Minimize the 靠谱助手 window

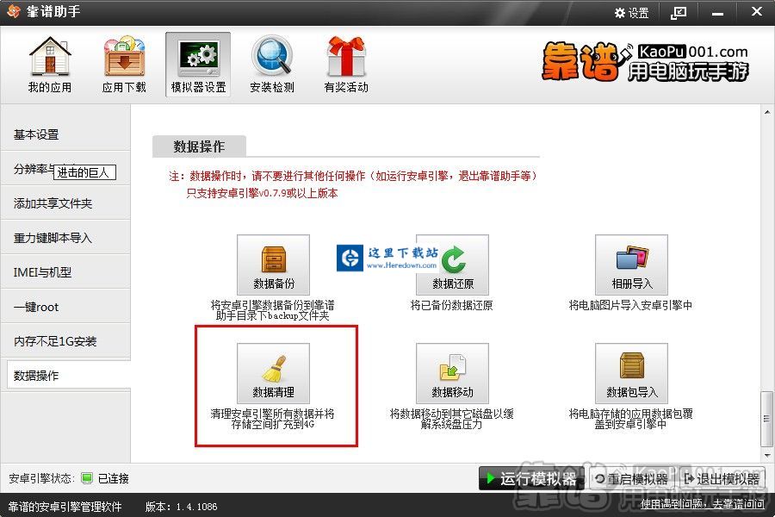coord(717,13)
